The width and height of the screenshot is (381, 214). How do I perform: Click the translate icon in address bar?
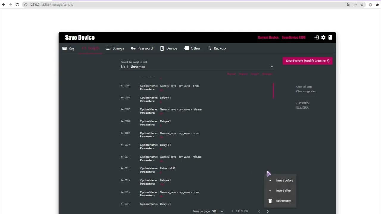(x=348, y=5)
